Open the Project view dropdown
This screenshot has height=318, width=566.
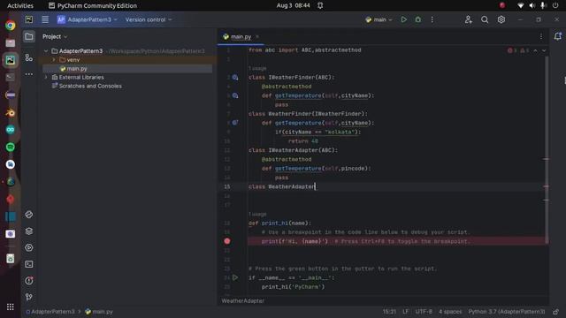(55, 36)
